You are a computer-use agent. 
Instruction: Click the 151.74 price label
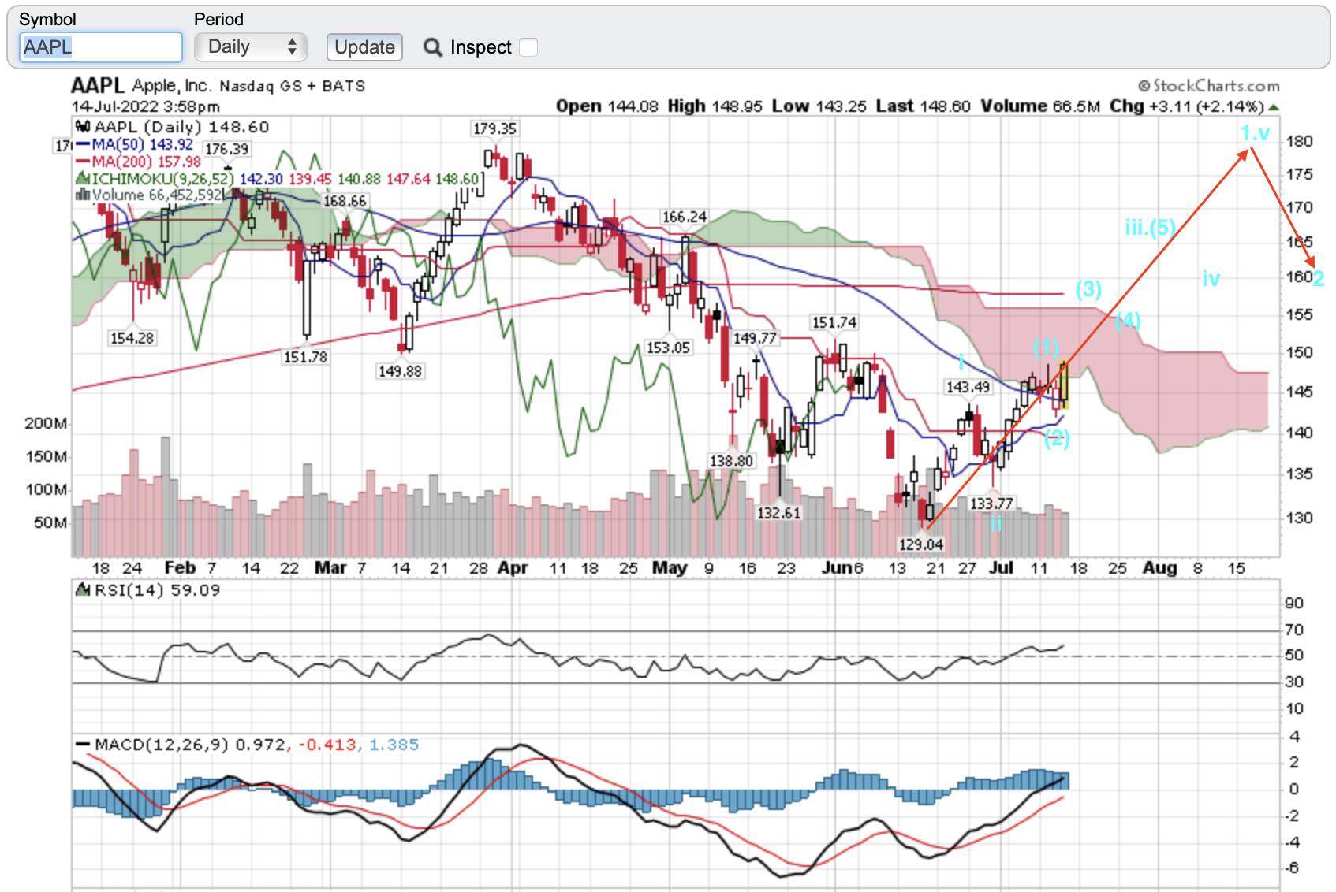point(834,322)
